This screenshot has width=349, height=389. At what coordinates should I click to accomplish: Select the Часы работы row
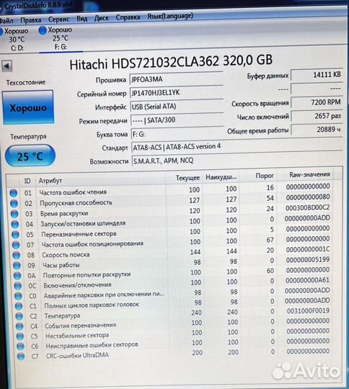pyautogui.click(x=172, y=262)
